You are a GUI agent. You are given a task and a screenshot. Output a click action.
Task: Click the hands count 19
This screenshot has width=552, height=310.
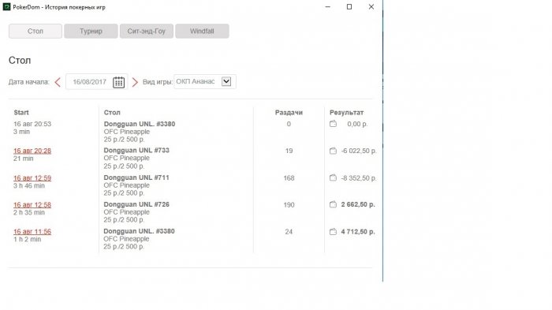tap(289, 151)
